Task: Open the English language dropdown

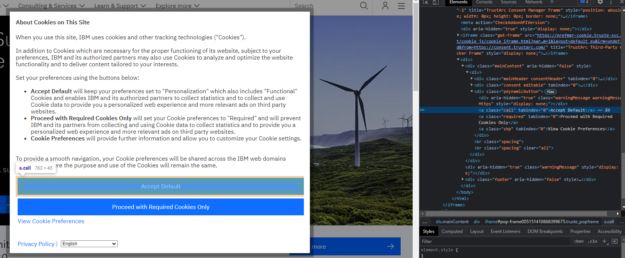Action: click(89, 244)
